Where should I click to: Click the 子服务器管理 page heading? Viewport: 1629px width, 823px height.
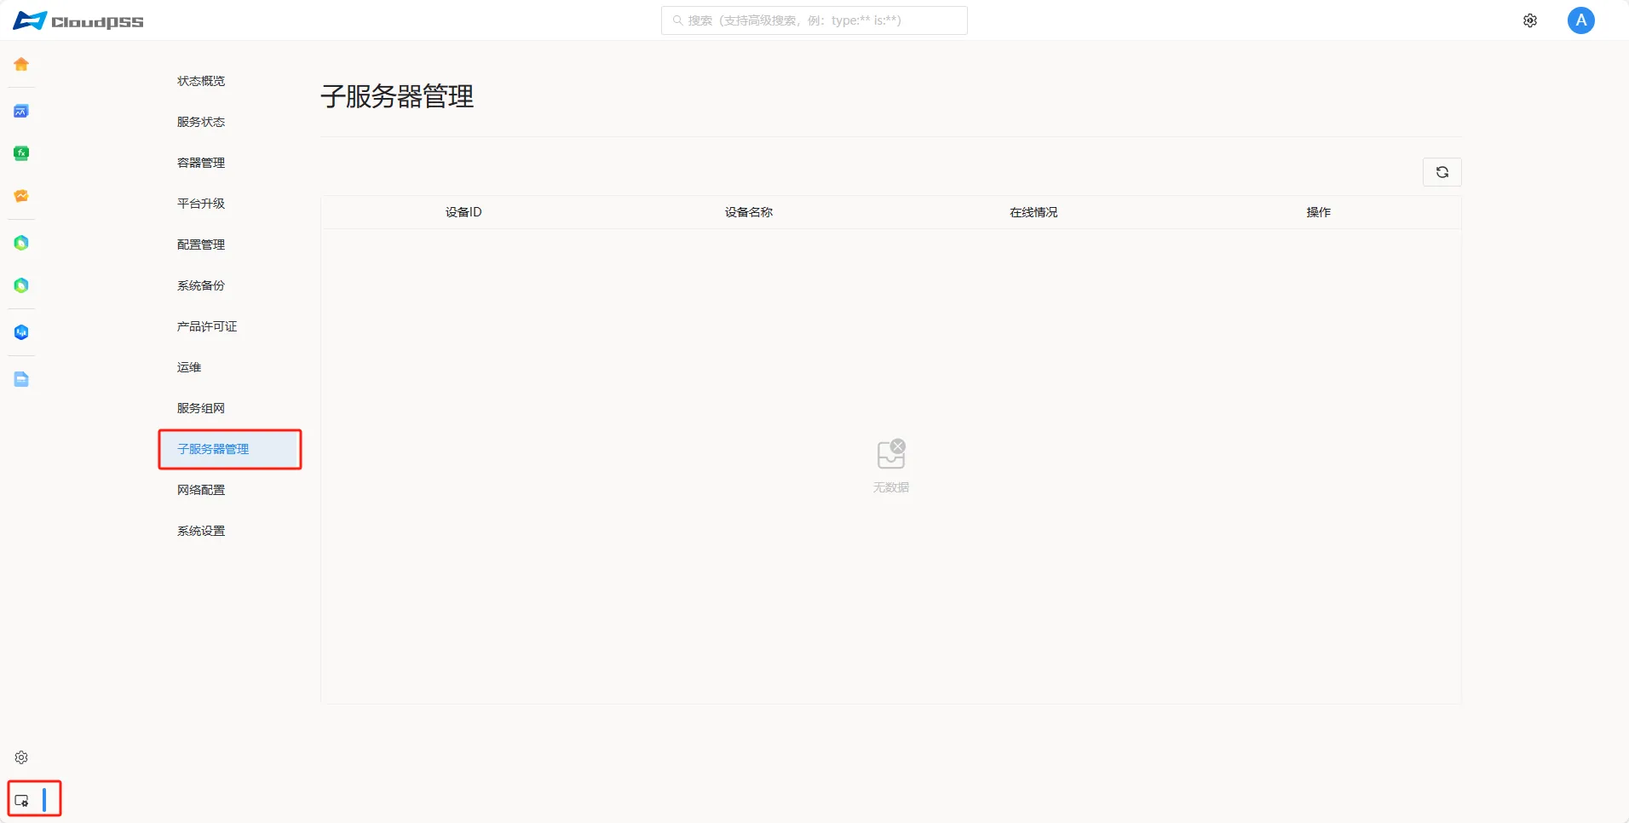pos(397,96)
